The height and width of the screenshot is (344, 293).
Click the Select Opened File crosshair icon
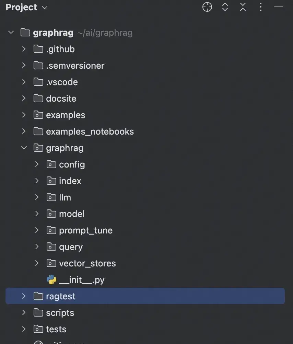tap(207, 7)
